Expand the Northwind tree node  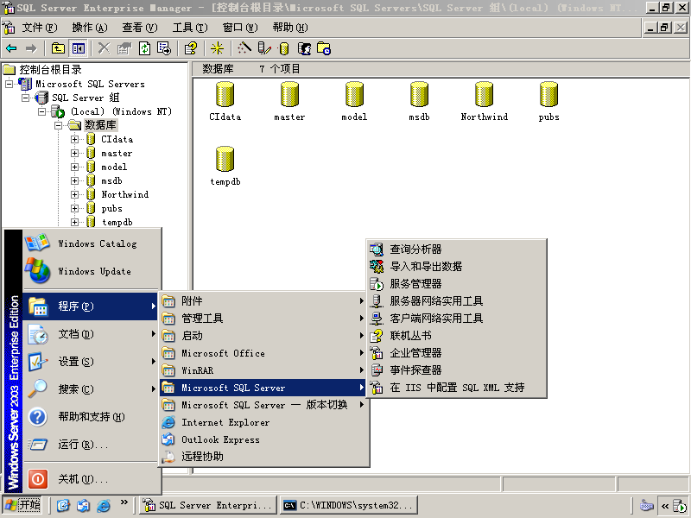74,195
